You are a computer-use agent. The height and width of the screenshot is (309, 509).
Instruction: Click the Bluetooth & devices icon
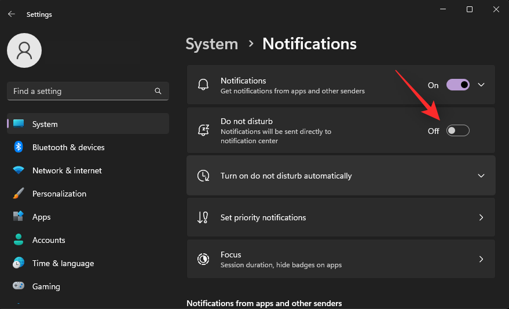(19, 147)
